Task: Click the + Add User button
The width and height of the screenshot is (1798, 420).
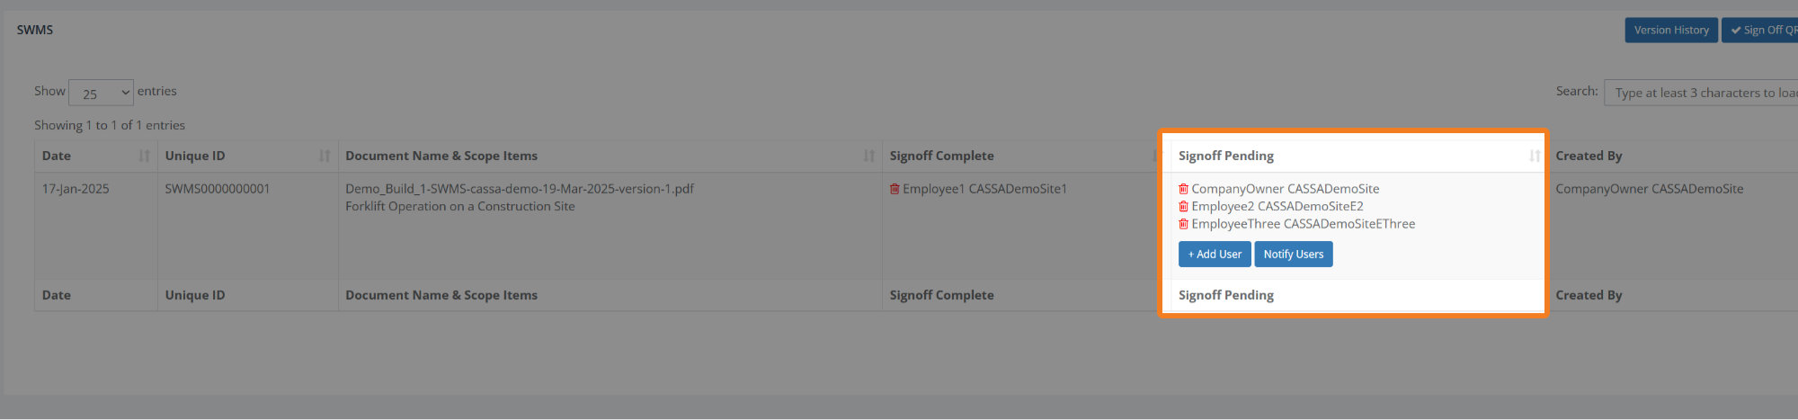Action: pyautogui.click(x=1214, y=255)
